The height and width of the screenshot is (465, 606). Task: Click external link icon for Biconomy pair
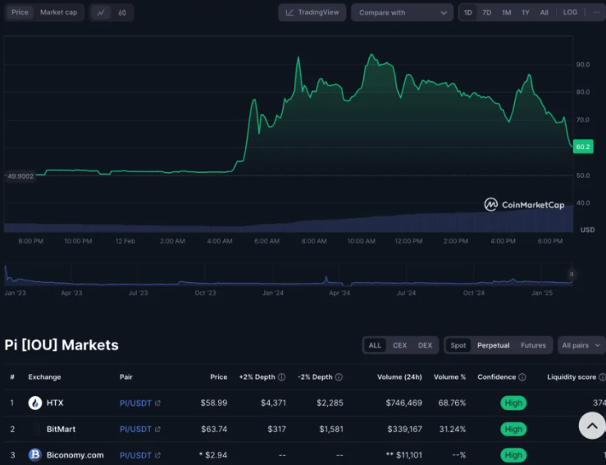[x=157, y=455]
